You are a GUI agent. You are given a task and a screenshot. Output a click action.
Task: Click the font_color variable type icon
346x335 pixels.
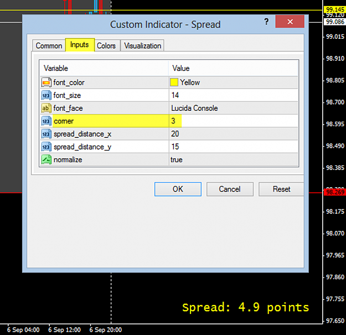[x=47, y=83]
